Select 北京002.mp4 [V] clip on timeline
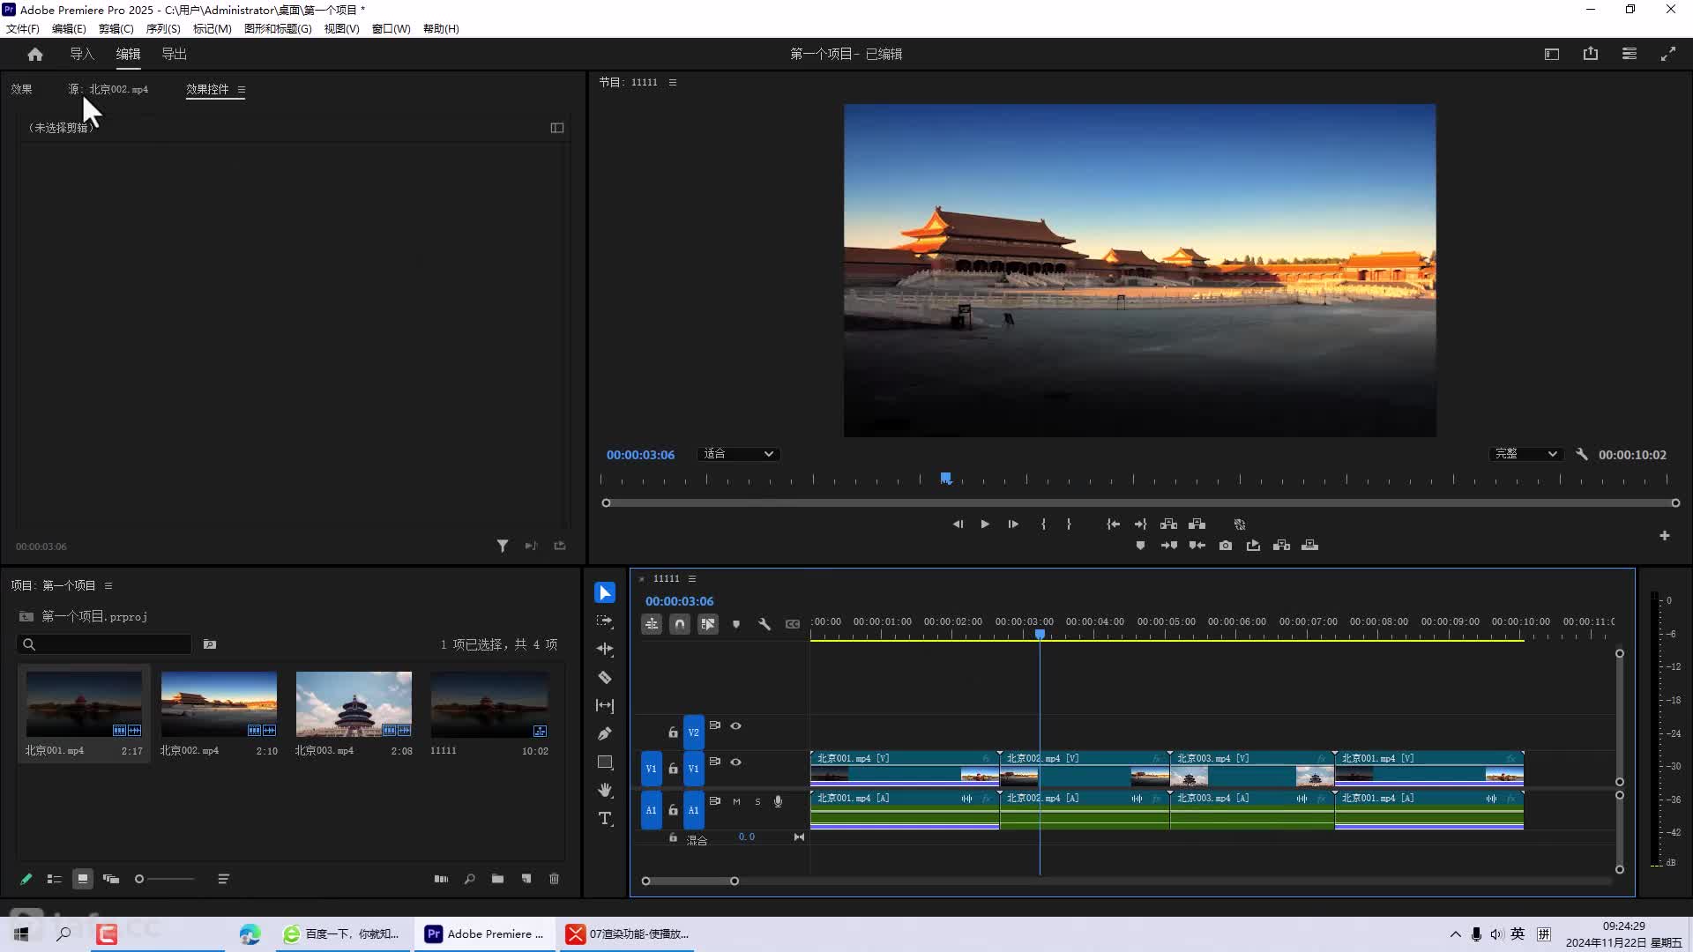This screenshot has height=952, width=1693. pos(1085,768)
